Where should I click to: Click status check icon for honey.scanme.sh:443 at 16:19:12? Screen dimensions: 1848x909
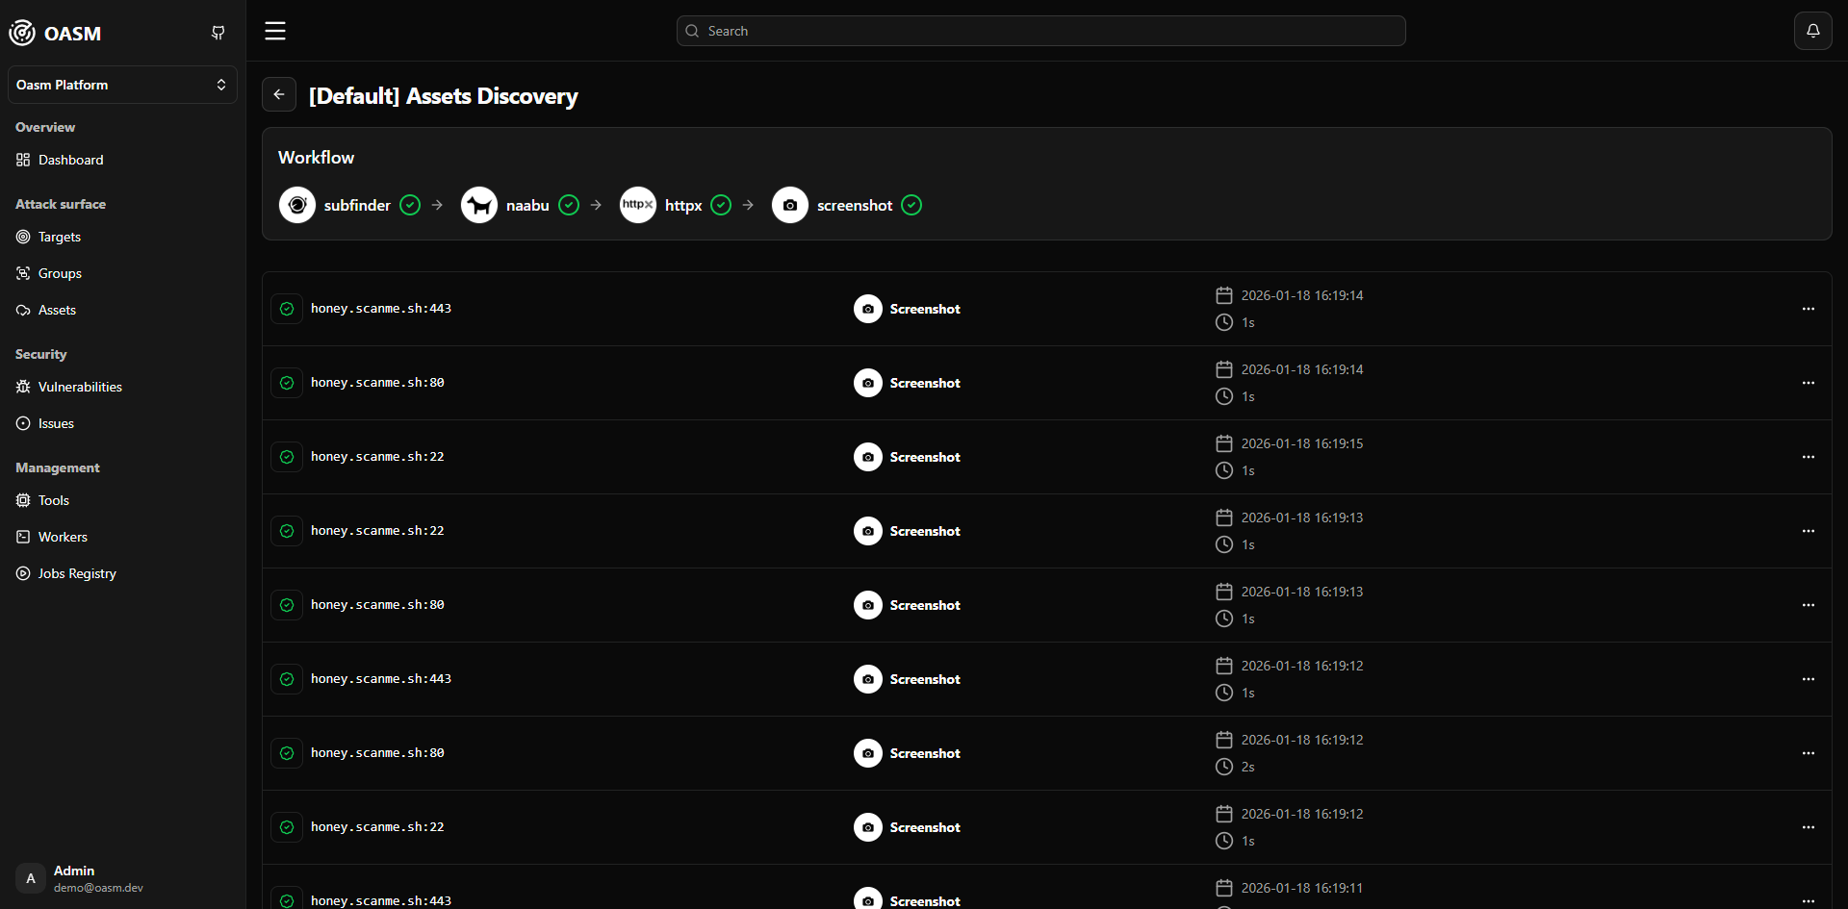(287, 679)
